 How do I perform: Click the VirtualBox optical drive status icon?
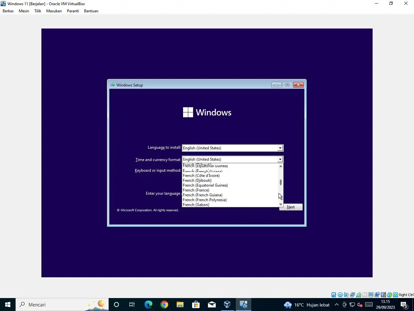click(340, 295)
